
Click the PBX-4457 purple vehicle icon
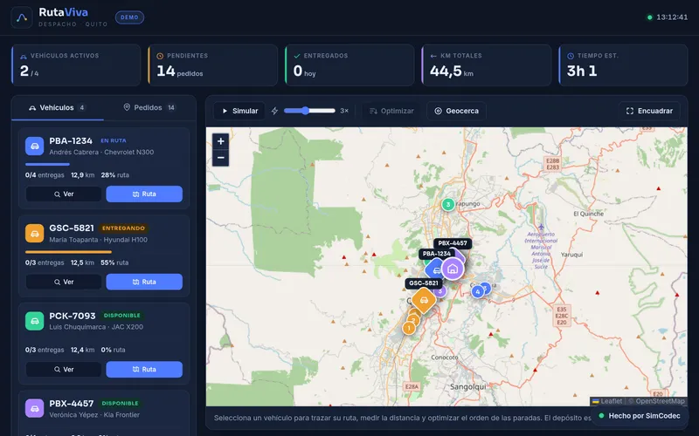pyautogui.click(x=34, y=408)
